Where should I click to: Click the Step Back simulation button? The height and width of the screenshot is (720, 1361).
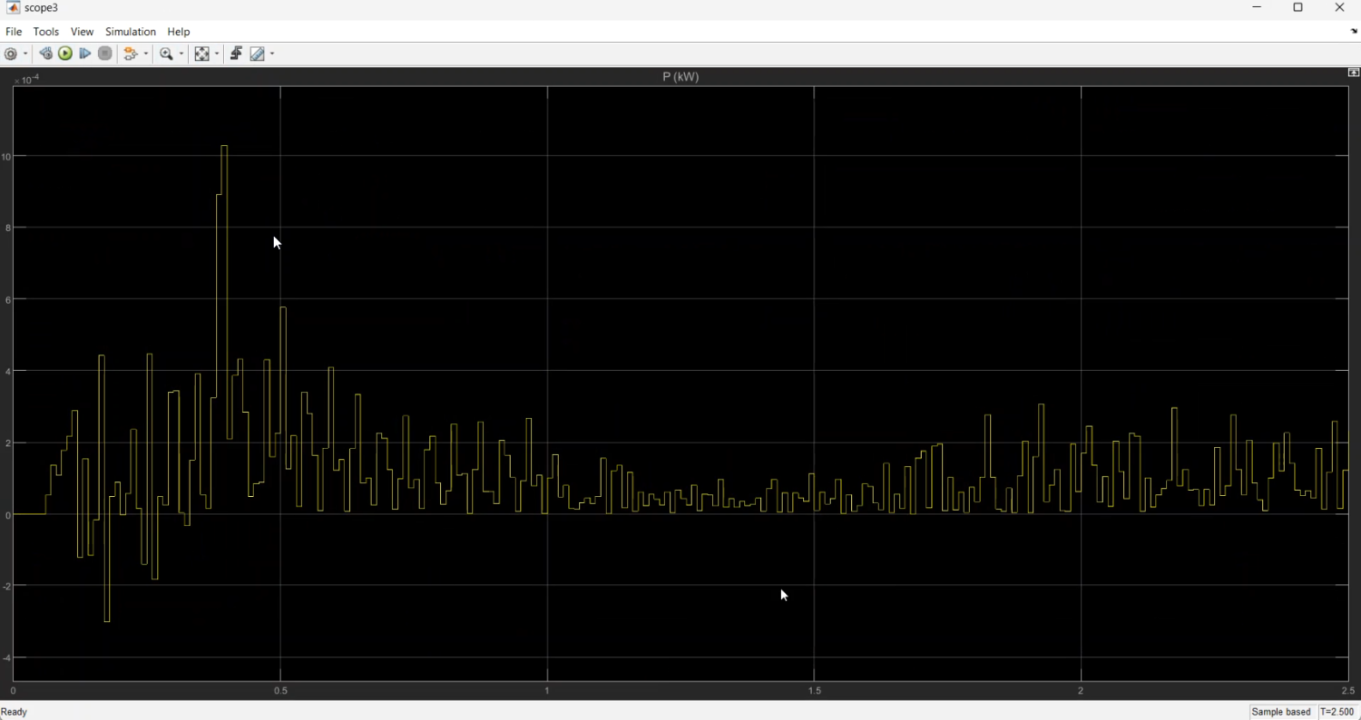tap(45, 54)
